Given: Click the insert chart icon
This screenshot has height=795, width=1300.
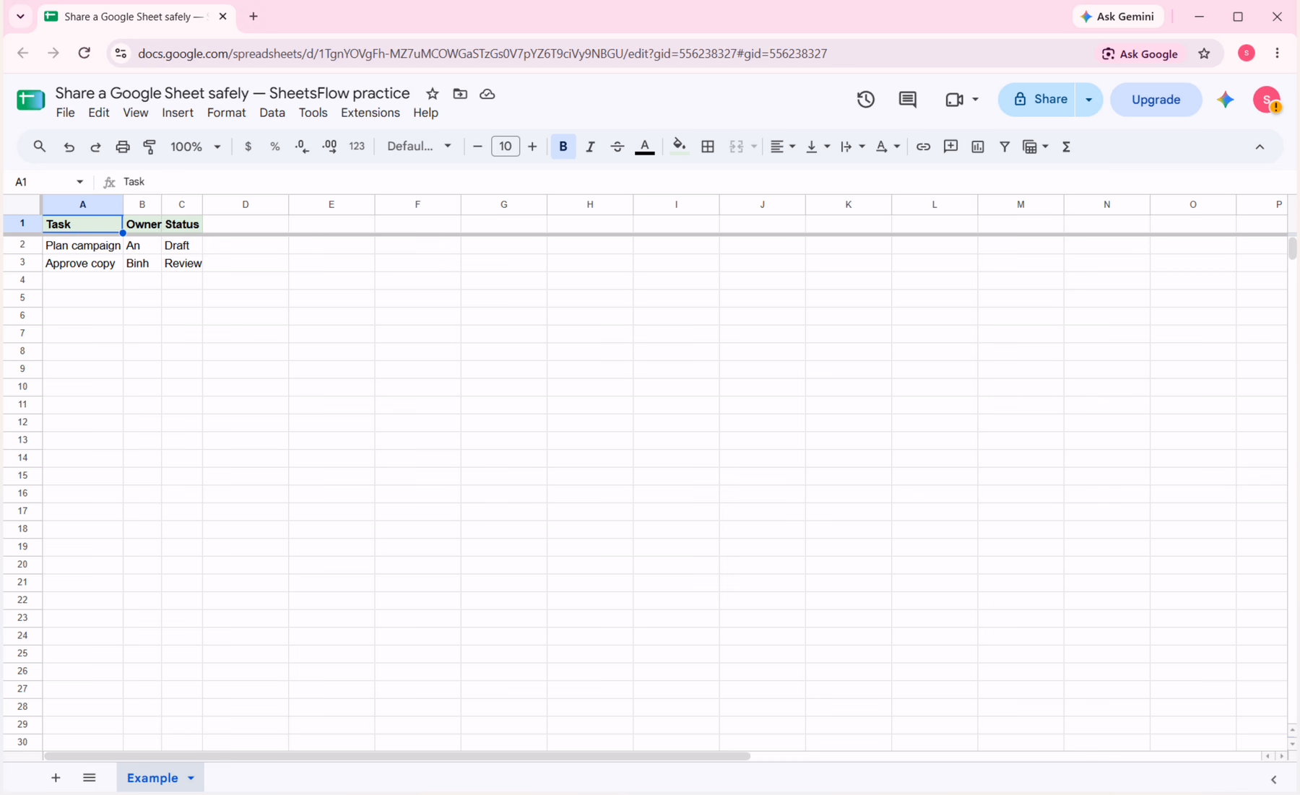Looking at the screenshot, I should pos(978,147).
